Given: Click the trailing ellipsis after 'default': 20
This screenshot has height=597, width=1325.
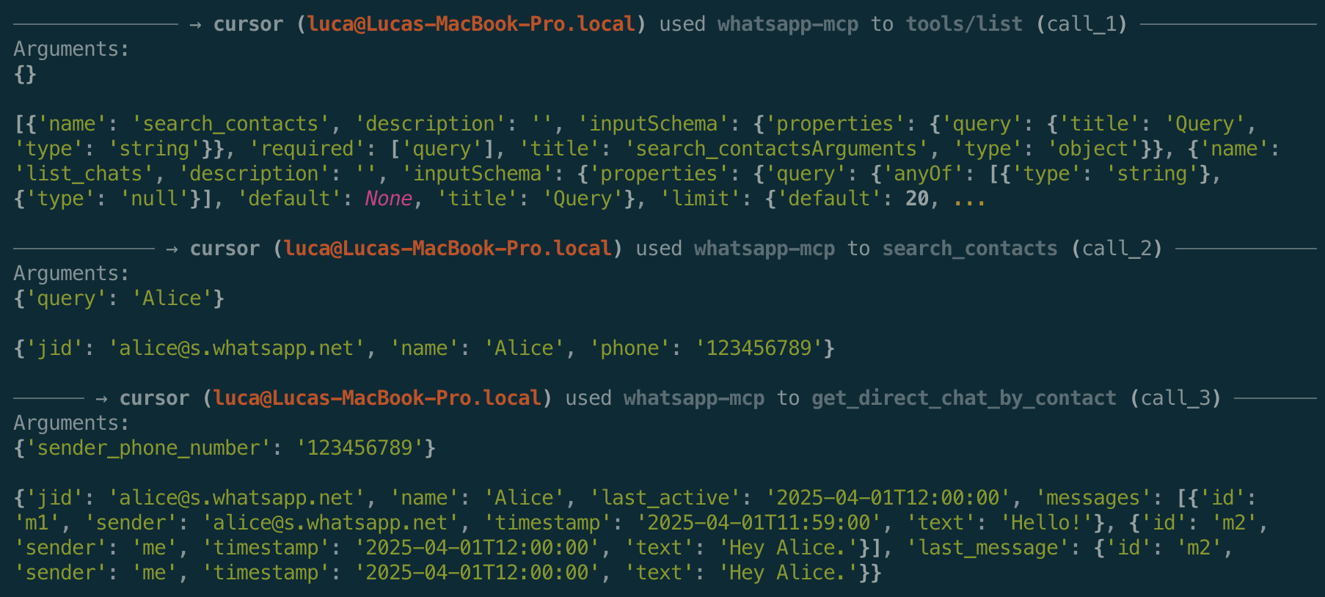Looking at the screenshot, I should [x=969, y=199].
